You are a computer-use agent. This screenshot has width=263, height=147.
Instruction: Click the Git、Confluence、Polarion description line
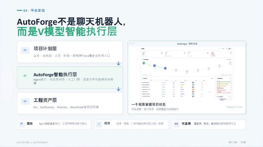66,107
